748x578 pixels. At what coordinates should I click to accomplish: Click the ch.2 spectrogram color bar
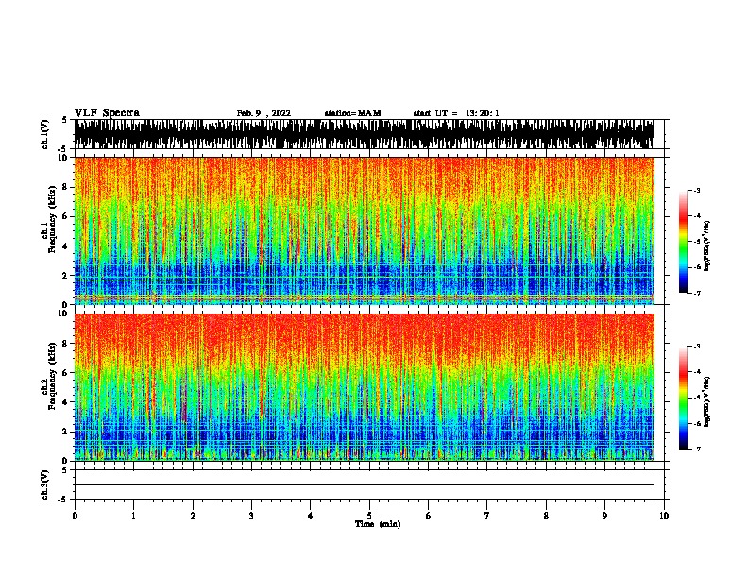[684, 398]
